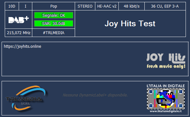Screen dimensions: 190x117
Task: Select the "I" cell beside 10D
Action: pos(25,6)
